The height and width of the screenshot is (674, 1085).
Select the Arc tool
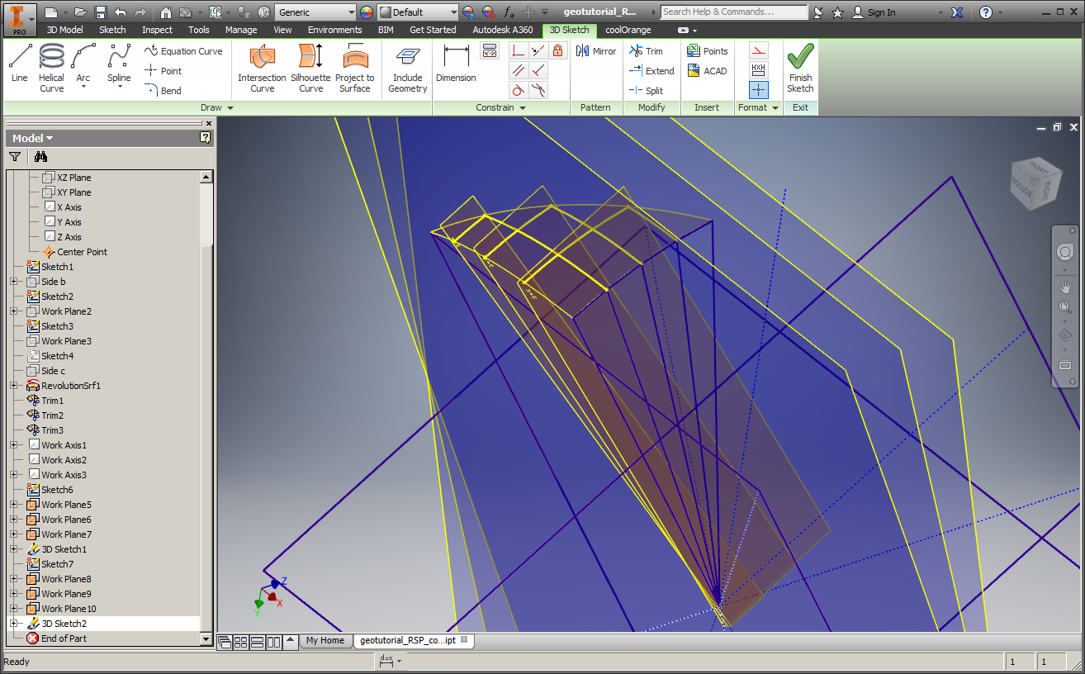(83, 66)
